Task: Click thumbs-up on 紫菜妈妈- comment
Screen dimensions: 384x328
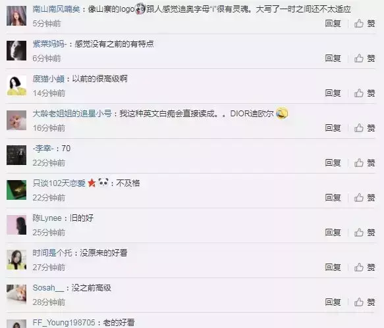Action: coord(364,58)
